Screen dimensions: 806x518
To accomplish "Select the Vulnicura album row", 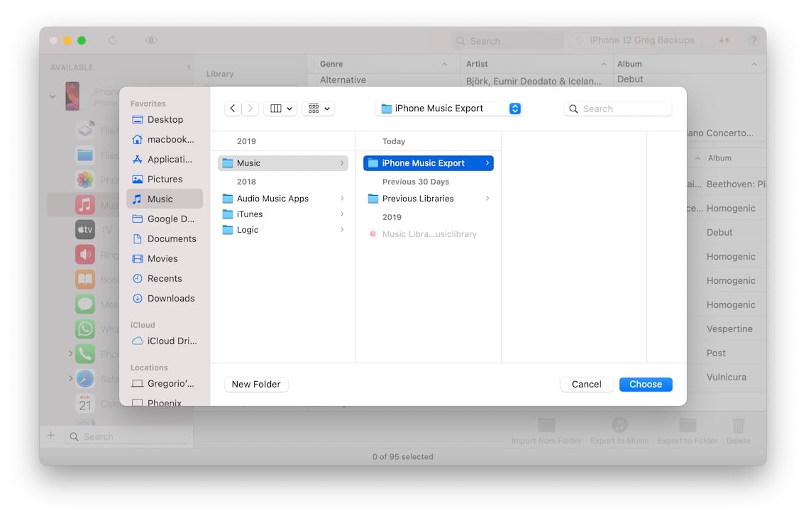I will coord(726,378).
